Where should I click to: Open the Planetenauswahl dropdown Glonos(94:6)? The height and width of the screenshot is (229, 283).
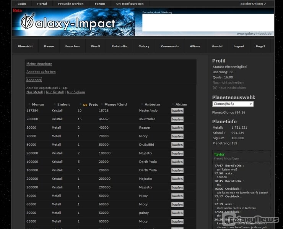[233, 104]
